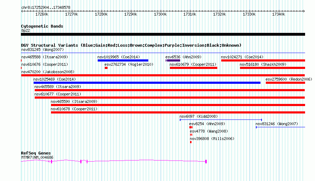Click the Cytogenetic Bands track title
The height and width of the screenshot is (181, 315).
pyautogui.click(x=42, y=26)
